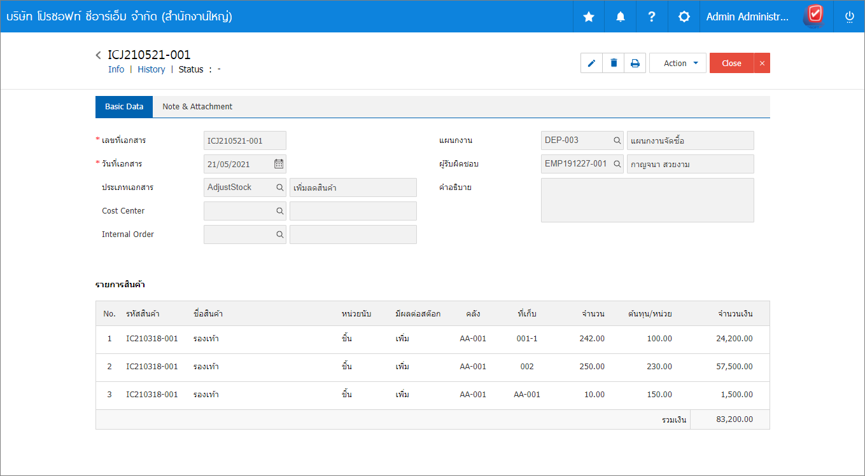This screenshot has height=476, width=865.
Task: Open calendar picker for document date
Action: coord(279,164)
